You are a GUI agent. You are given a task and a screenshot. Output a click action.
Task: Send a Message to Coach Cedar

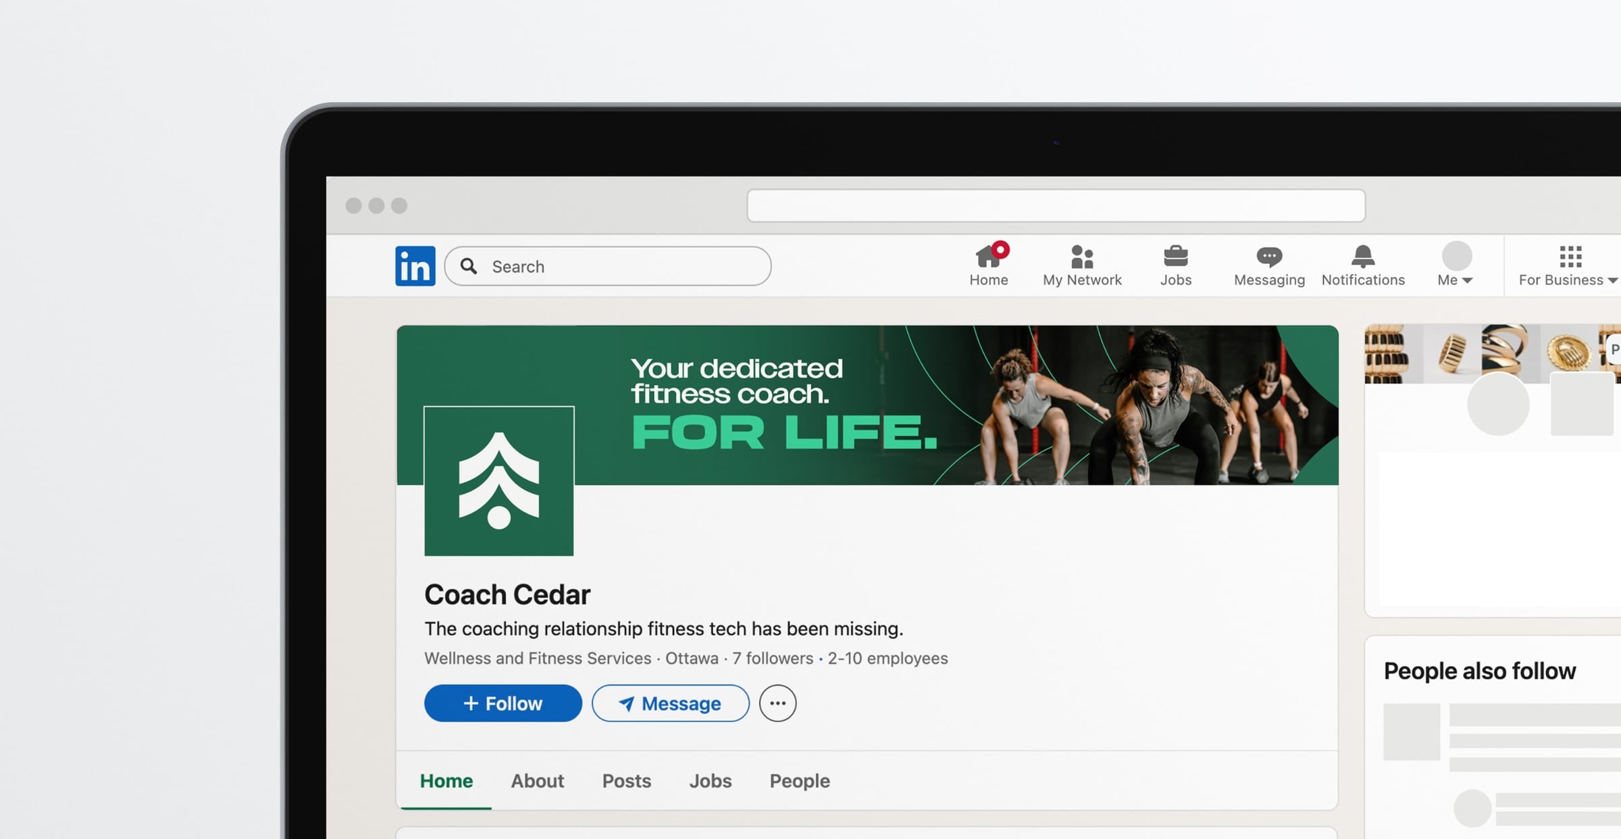pyautogui.click(x=671, y=703)
